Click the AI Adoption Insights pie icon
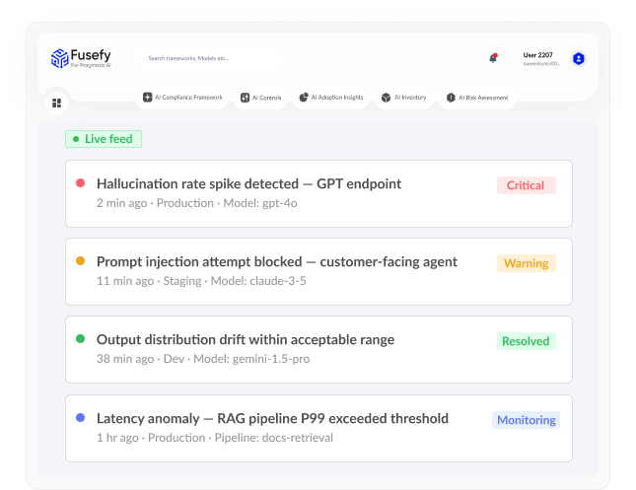Screen dimensions: 636x490 pyautogui.click(x=304, y=98)
